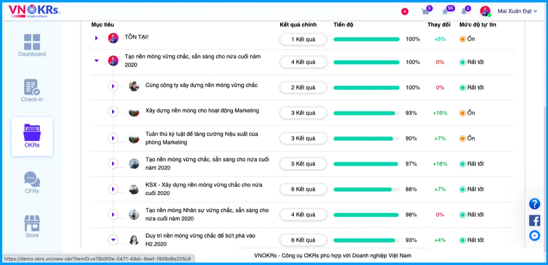
Task: Open the blue help question icon
Action: pos(534,204)
